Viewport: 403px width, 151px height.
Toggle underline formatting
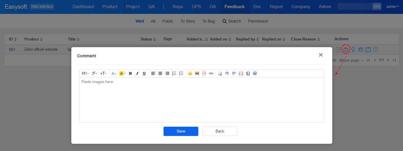point(144,73)
